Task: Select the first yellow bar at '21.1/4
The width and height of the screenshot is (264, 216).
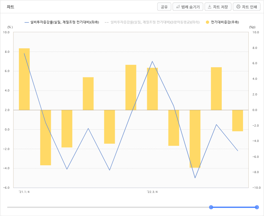Action: click(x=24, y=79)
